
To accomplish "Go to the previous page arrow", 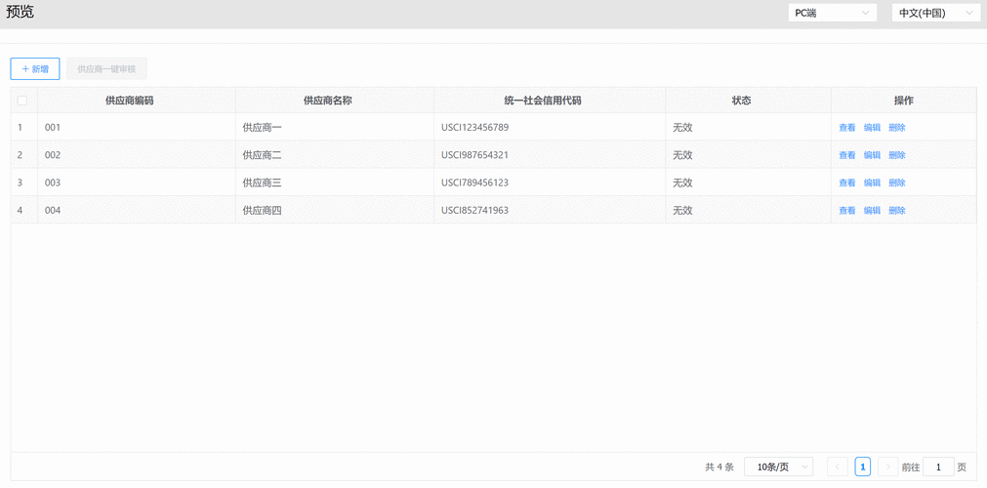I will 837,468.
